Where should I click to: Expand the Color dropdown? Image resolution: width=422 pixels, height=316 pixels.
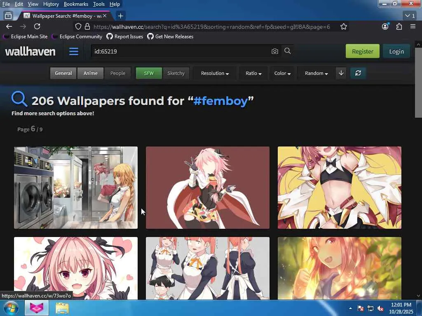282,73
